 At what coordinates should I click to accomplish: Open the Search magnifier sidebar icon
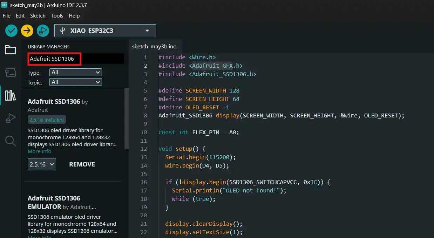pyautogui.click(x=10, y=141)
